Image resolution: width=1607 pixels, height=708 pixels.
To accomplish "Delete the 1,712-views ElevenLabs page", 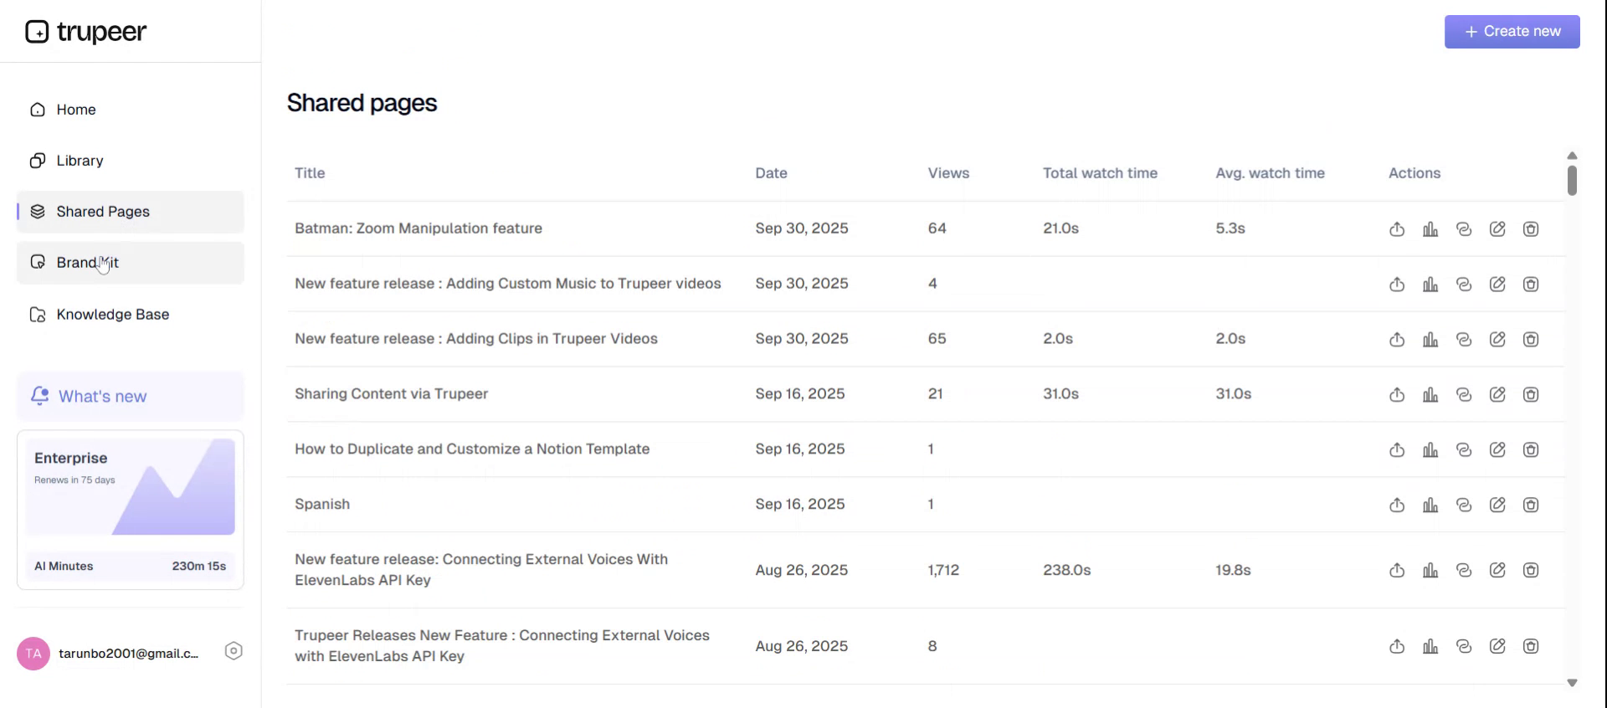I will click(1531, 571).
